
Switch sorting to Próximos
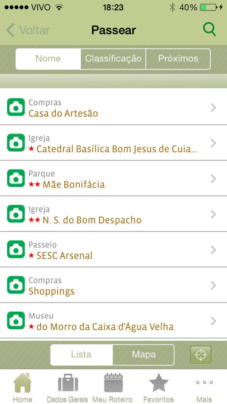tap(178, 59)
